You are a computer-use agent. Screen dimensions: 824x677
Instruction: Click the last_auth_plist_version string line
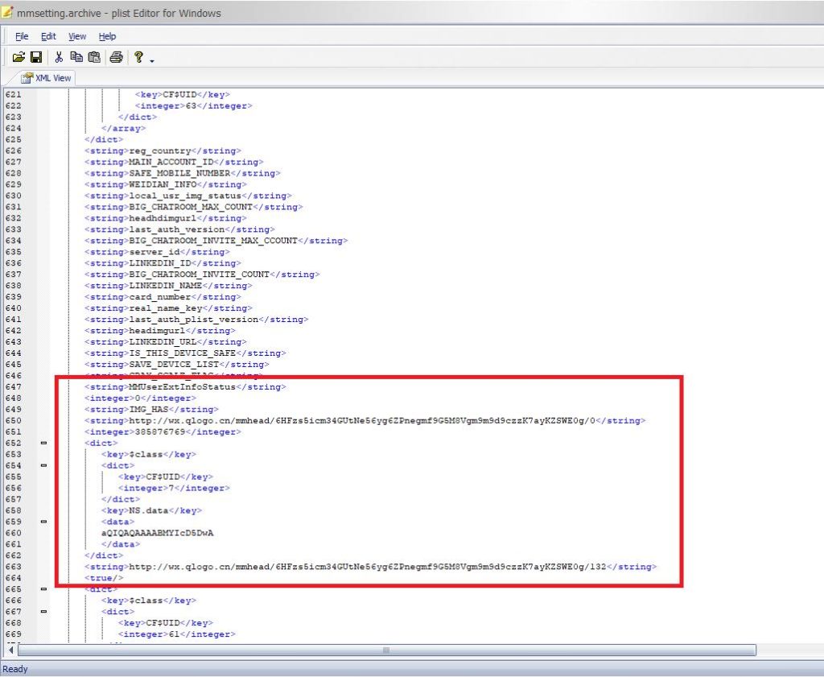click(x=196, y=320)
